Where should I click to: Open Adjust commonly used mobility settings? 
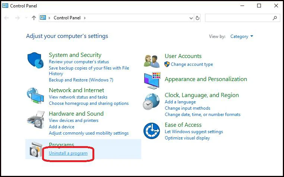[89, 133]
